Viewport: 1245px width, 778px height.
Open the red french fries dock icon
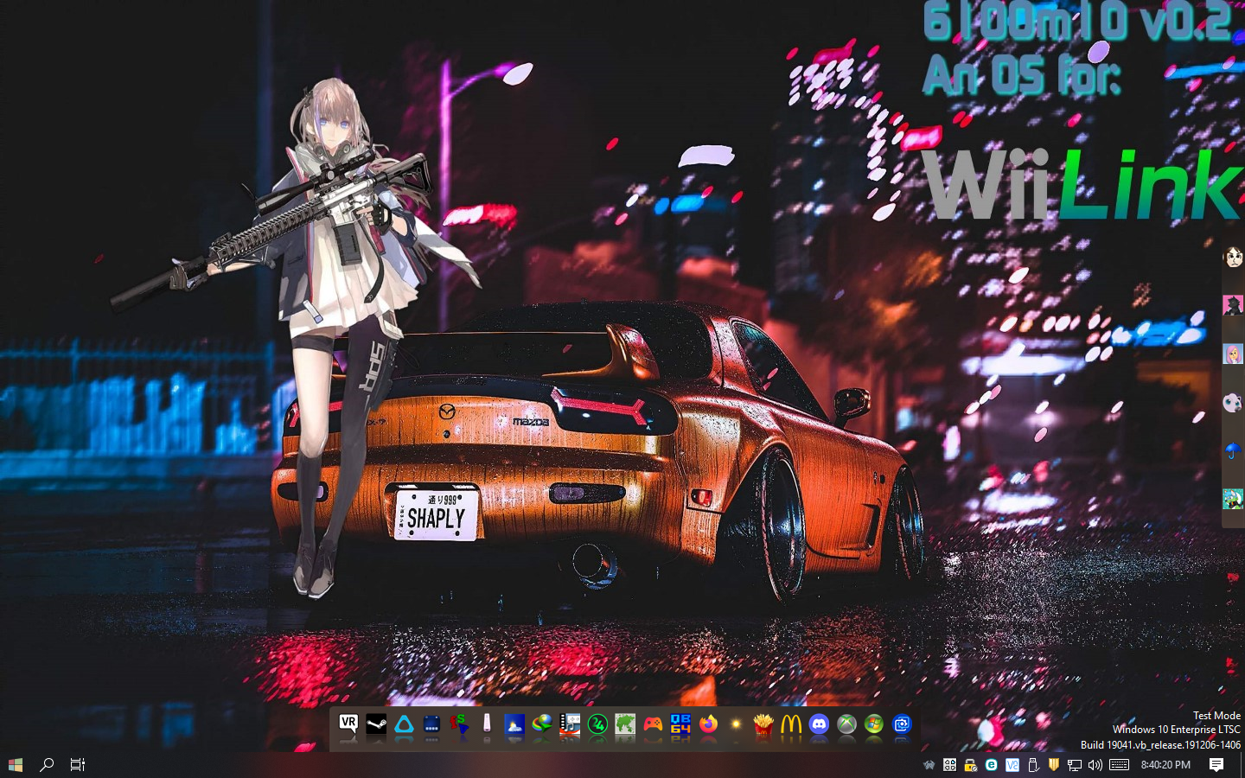click(763, 724)
